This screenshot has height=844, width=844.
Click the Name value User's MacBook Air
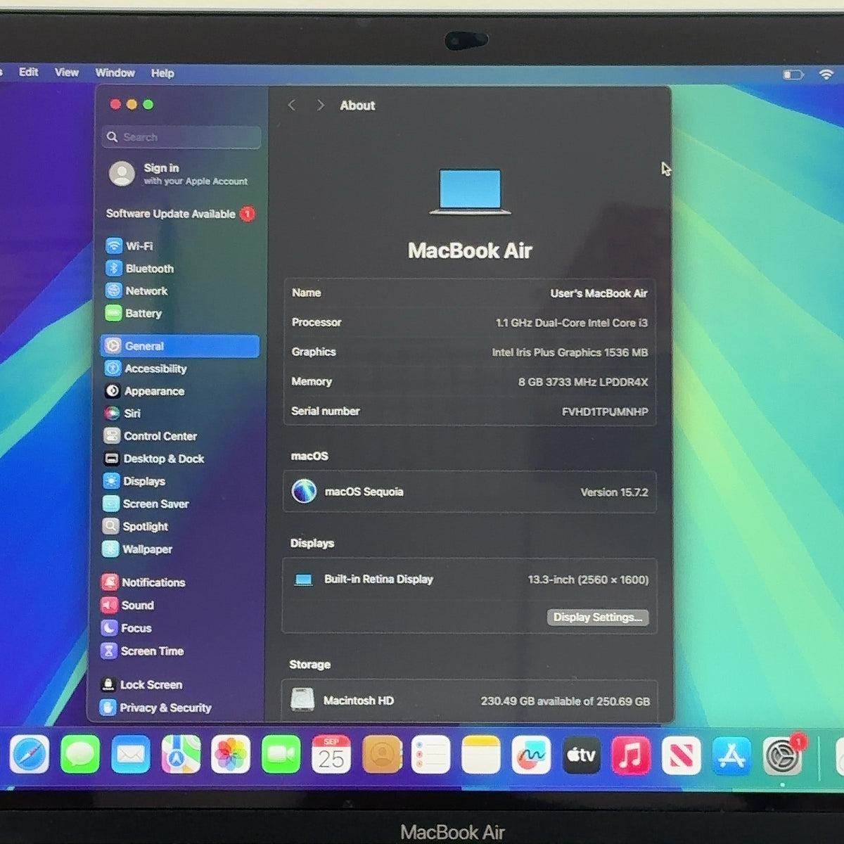(x=599, y=293)
